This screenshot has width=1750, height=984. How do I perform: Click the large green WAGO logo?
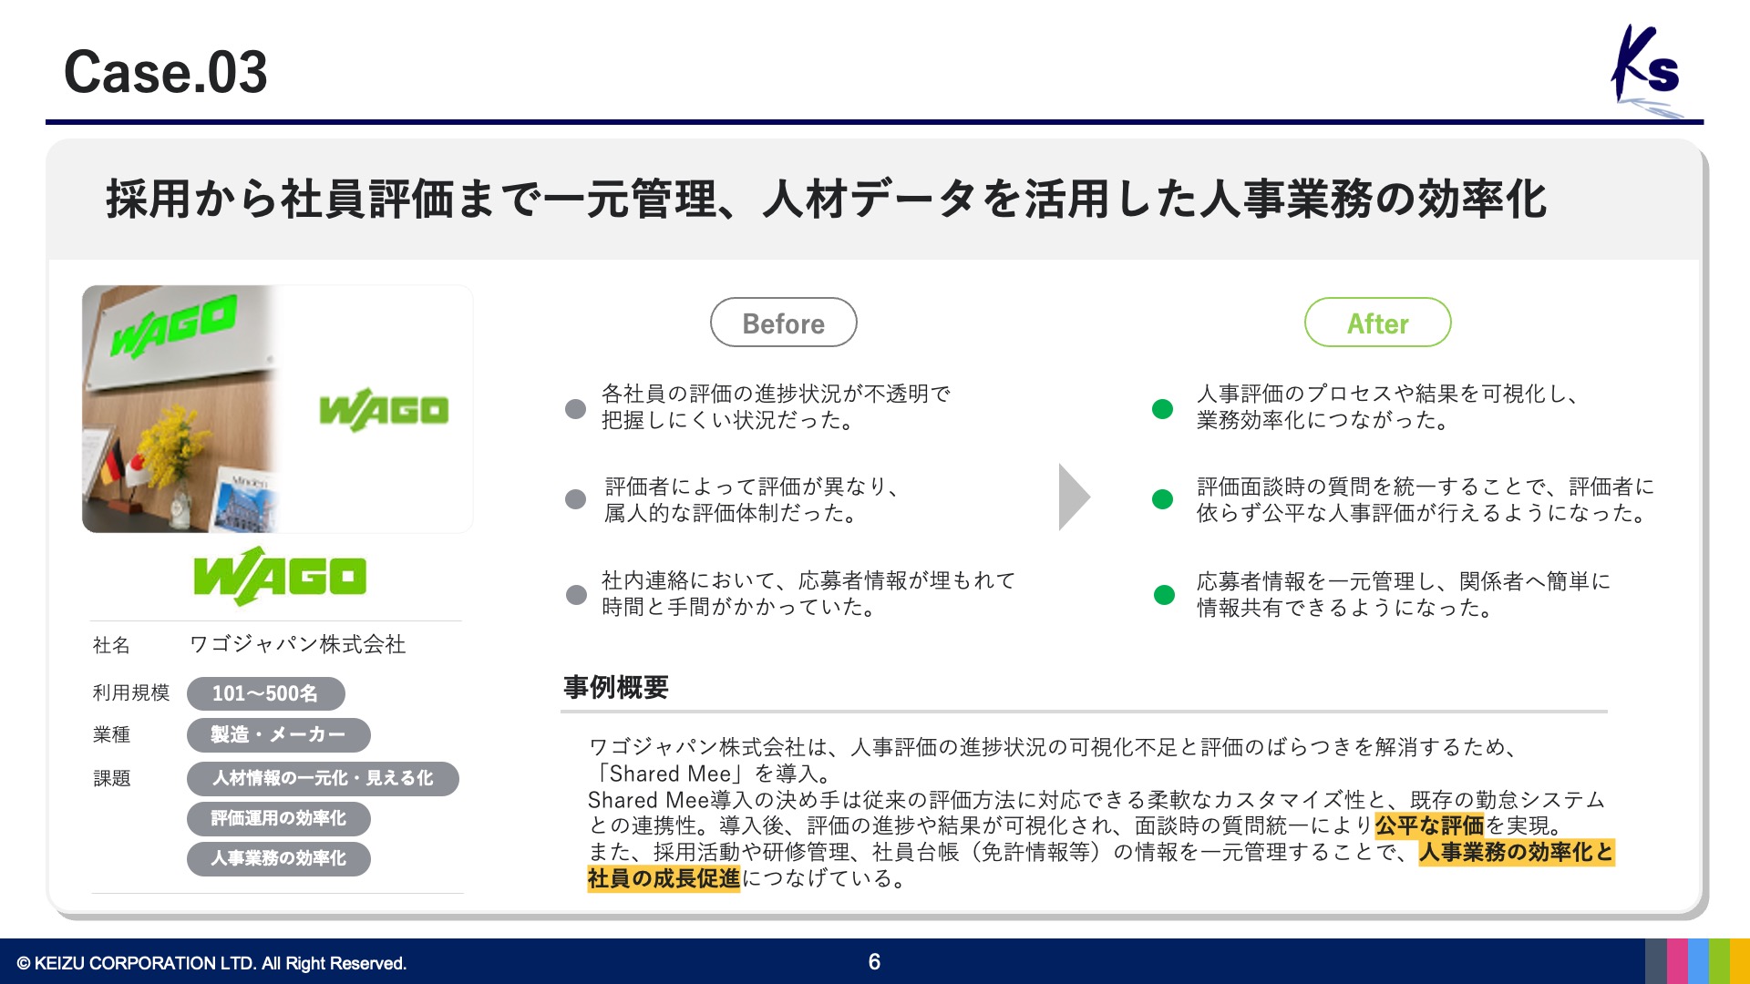pyautogui.click(x=280, y=576)
